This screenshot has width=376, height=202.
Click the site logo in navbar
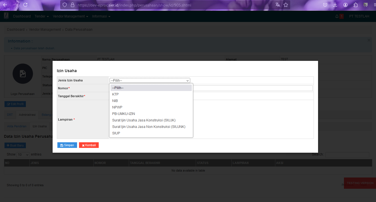coord(6,16)
